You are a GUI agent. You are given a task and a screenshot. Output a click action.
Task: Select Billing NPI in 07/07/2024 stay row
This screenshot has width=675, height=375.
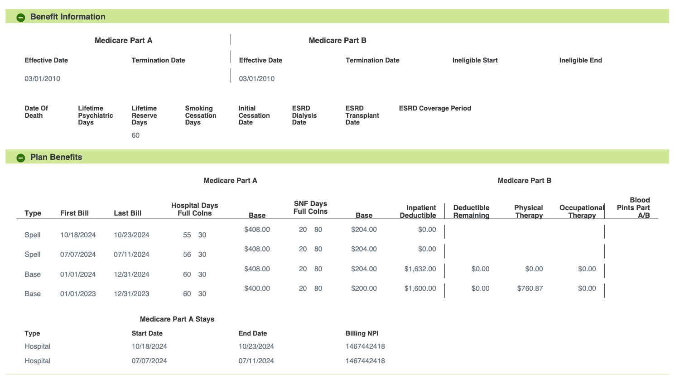(x=365, y=361)
